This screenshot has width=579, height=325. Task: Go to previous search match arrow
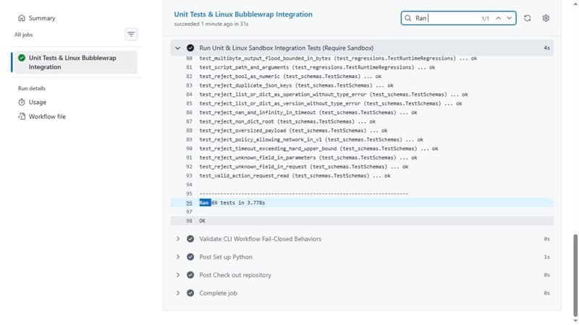click(x=498, y=18)
